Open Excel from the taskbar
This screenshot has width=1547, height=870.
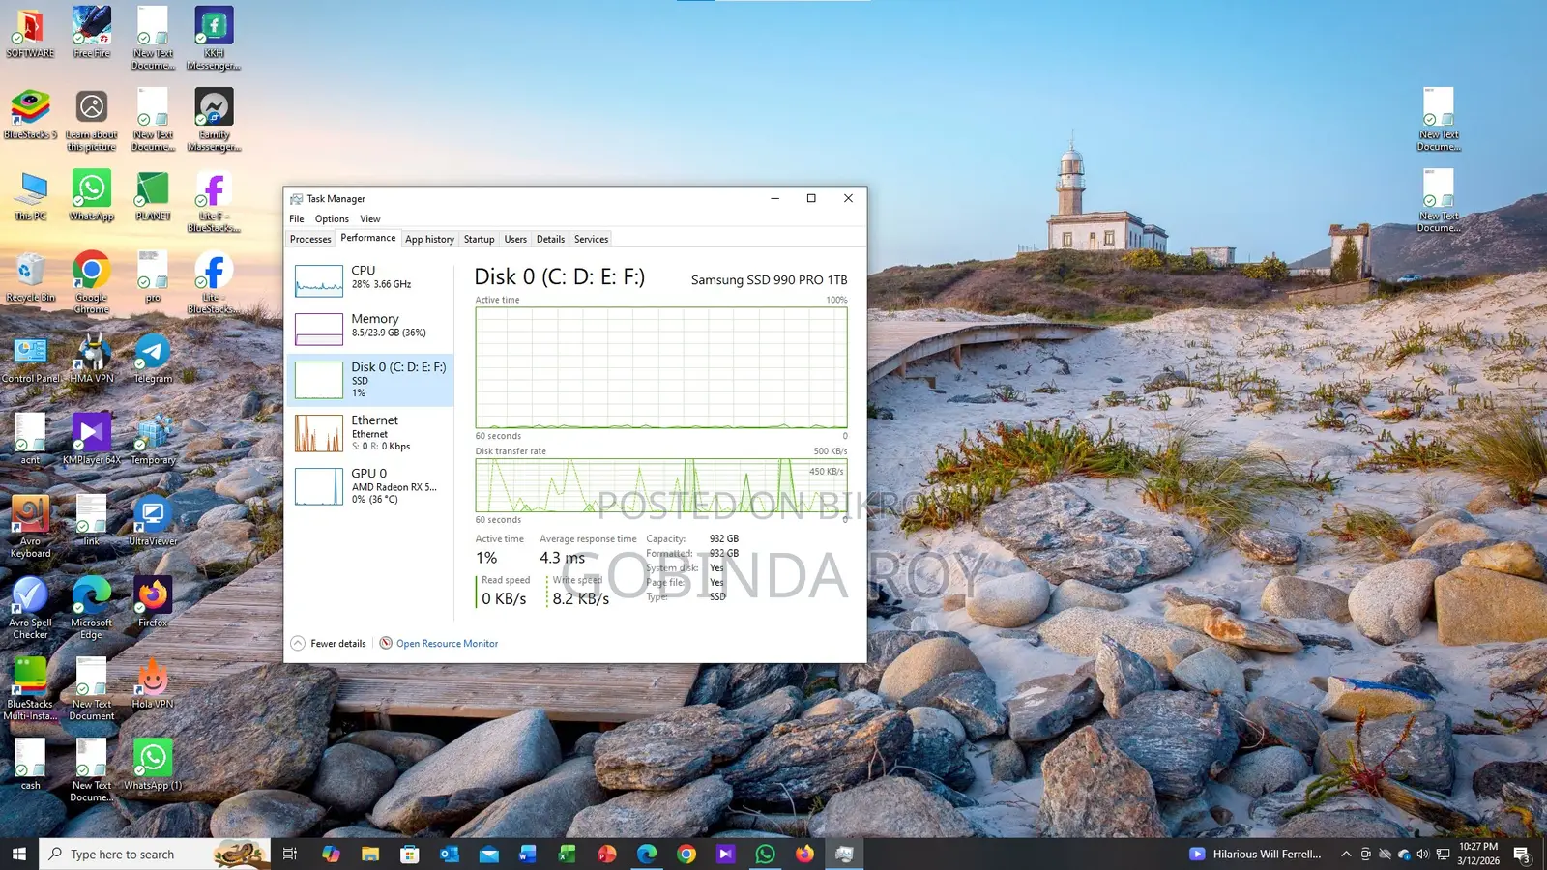point(568,854)
